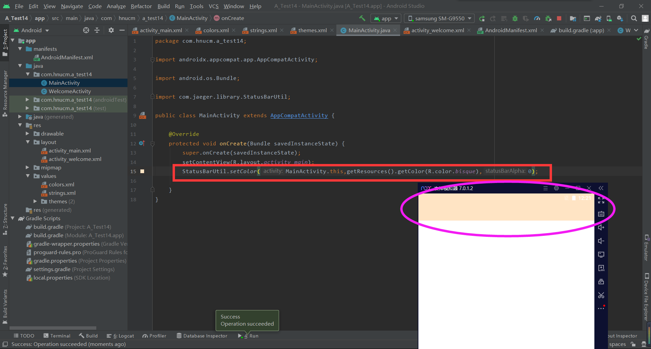Open Build Variants side panel
Image resolution: width=651 pixels, height=349 pixels.
tap(5, 306)
